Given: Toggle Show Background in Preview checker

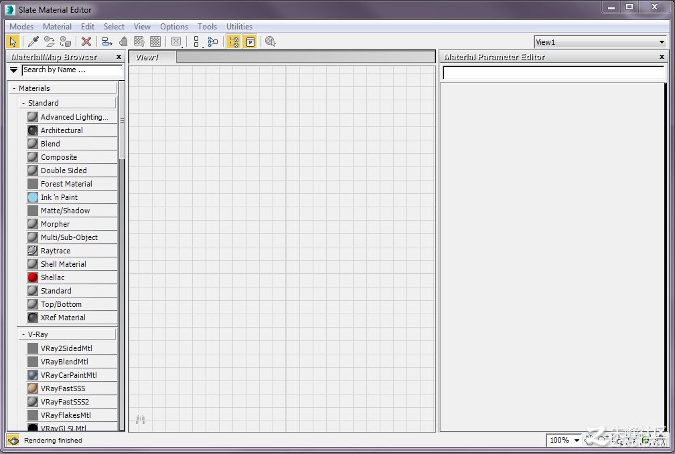Looking at the screenshot, I should [155, 41].
